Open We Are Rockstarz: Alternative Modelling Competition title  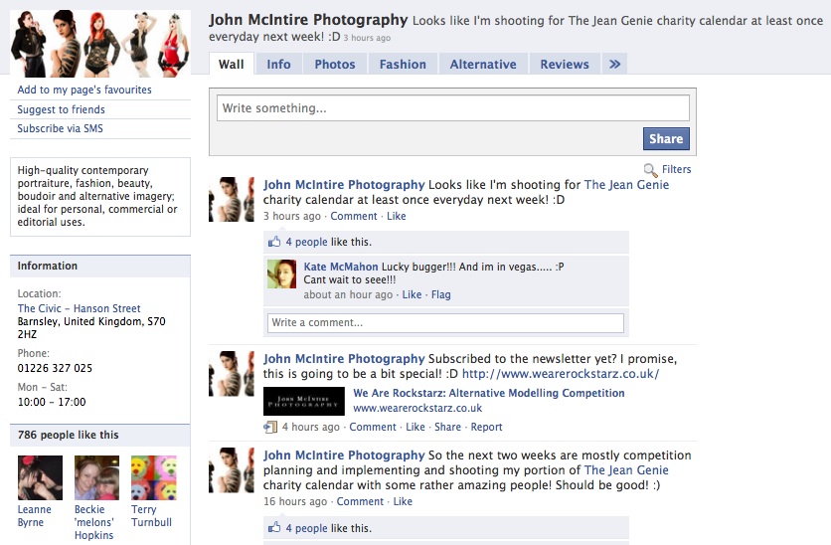click(x=489, y=393)
